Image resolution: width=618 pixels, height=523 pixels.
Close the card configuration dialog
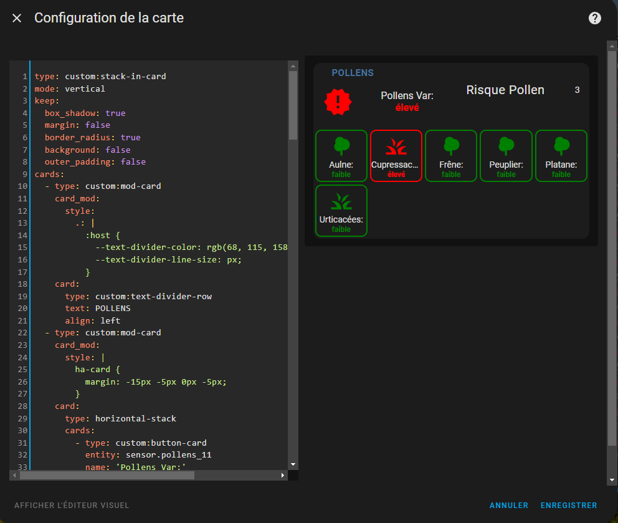[17, 18]
